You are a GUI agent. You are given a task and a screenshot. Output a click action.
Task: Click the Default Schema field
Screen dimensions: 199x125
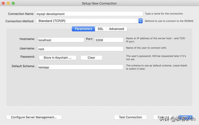click(x=80, y=67)
